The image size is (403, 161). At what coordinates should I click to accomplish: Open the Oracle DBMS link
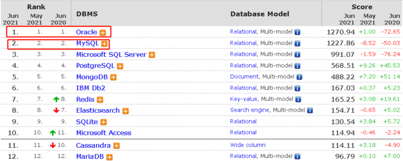click(86, 32)
